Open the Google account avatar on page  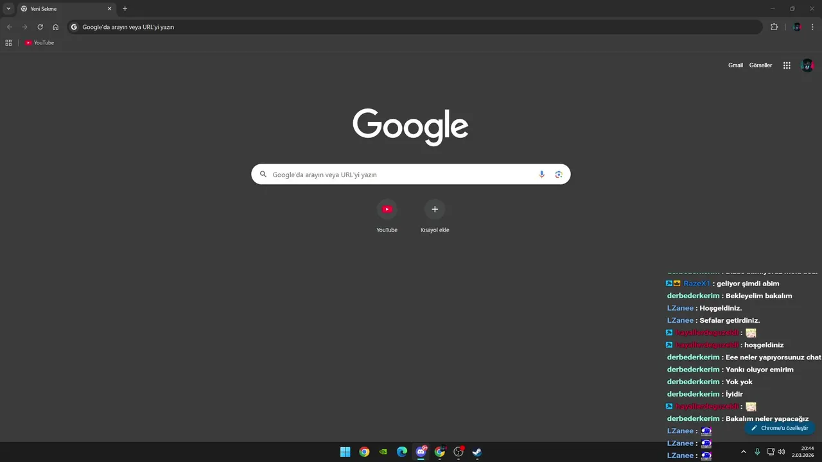point(807,65)
